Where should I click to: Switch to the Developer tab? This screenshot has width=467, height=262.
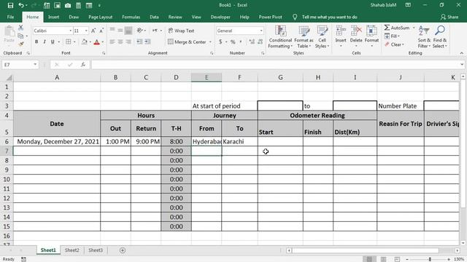(220, 17)
